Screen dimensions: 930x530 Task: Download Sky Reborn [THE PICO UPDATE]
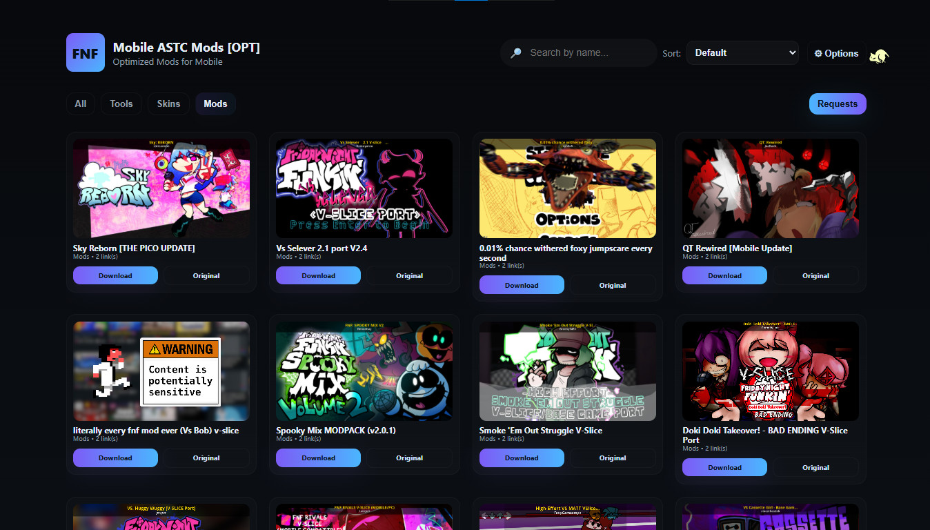click(x=115, y=275)
